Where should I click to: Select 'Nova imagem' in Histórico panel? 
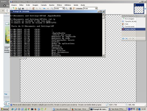[x=133, y=19]
